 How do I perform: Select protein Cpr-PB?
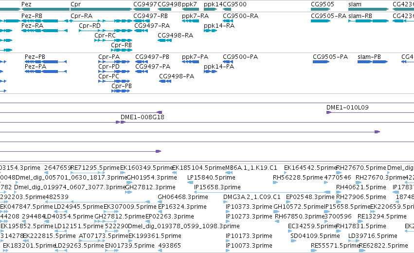coord(121,91)
